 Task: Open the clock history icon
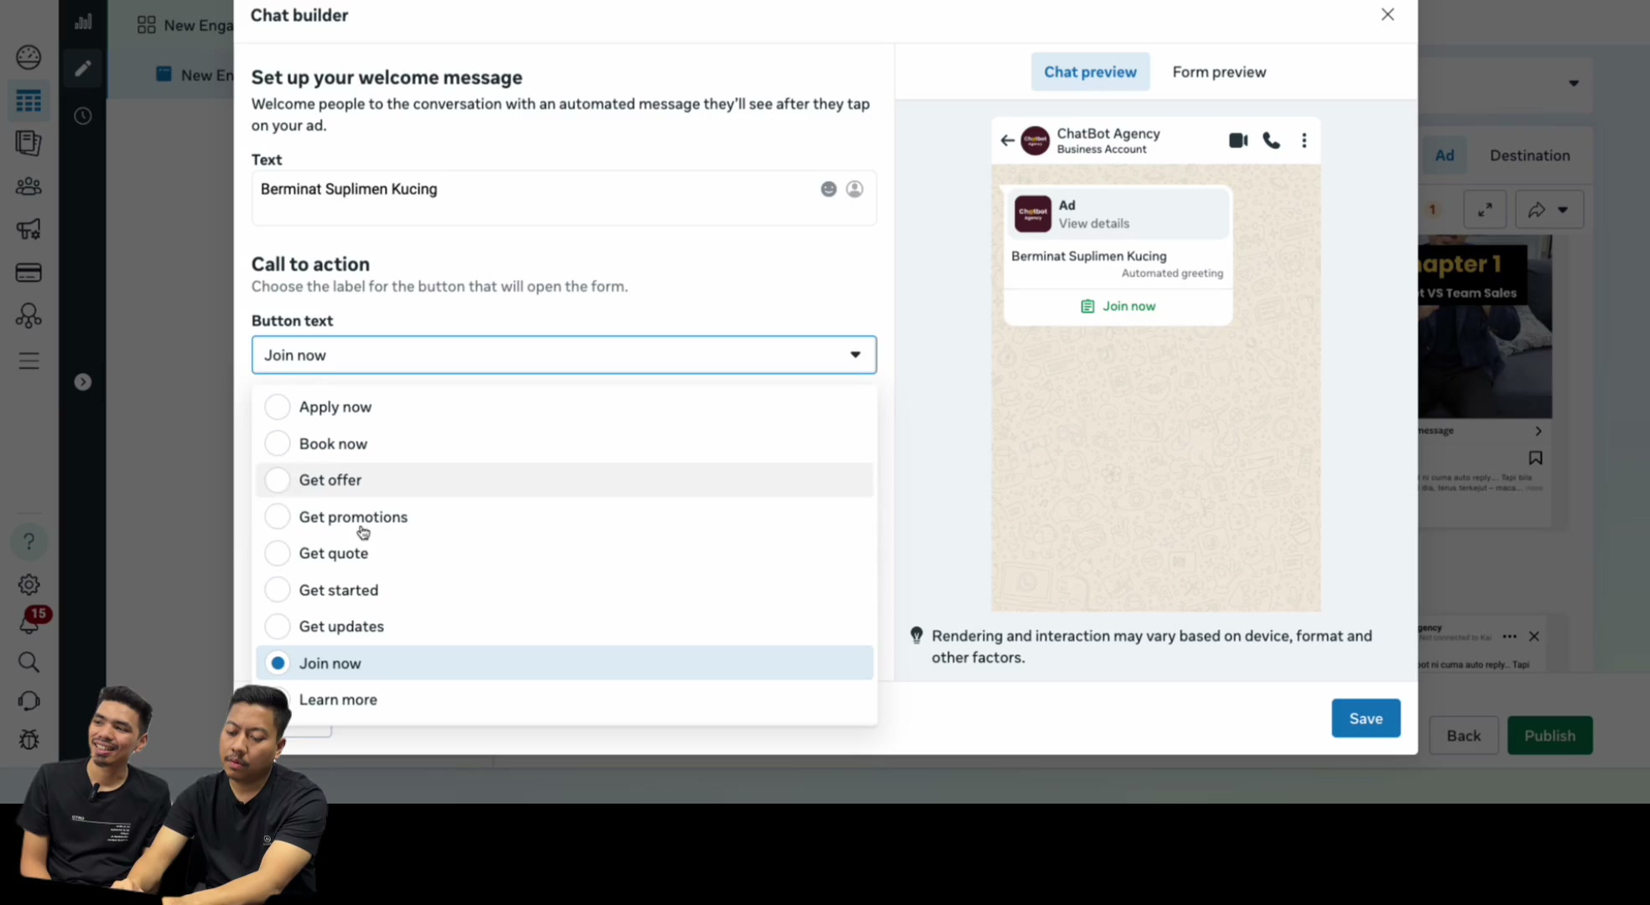click(x=82, y=116)
